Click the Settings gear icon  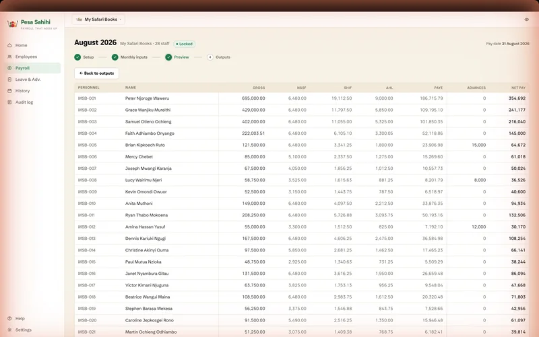(x=9, y=330)
